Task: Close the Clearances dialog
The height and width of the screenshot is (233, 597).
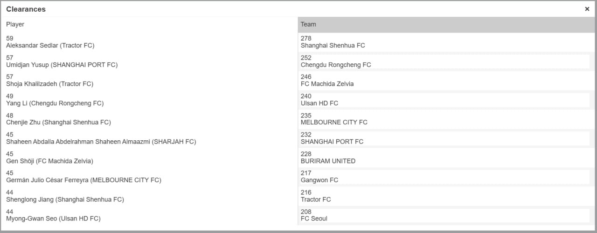Action: (x=587, y=9)
